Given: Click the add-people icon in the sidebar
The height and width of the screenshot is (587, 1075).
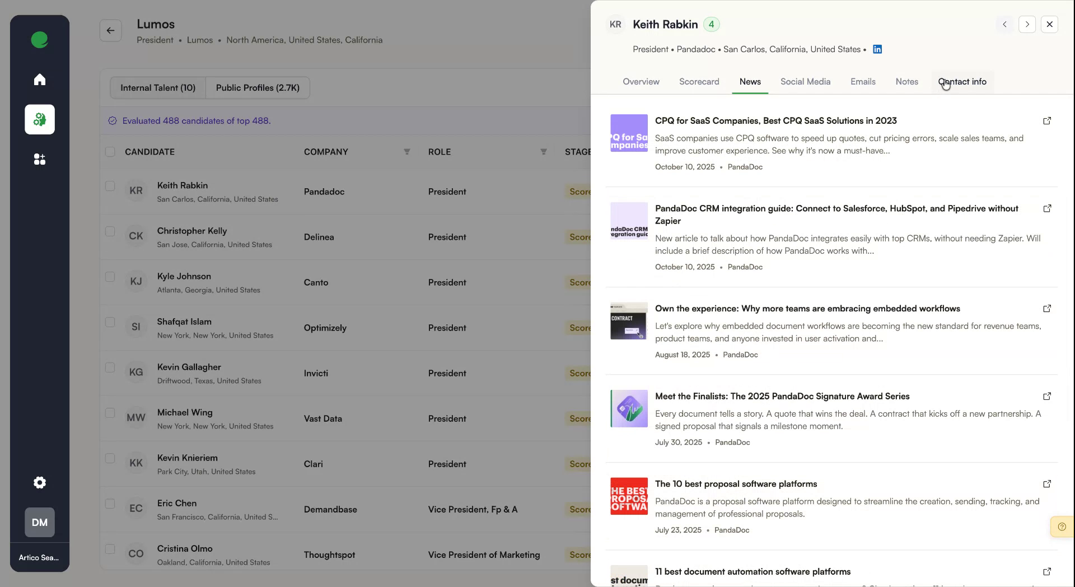Looking at the screenshot, I should click(x=39, y=160).
